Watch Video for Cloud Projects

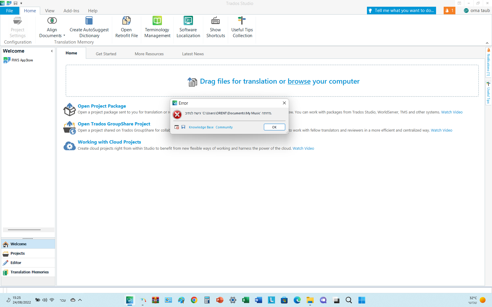[x=303, y=149]
